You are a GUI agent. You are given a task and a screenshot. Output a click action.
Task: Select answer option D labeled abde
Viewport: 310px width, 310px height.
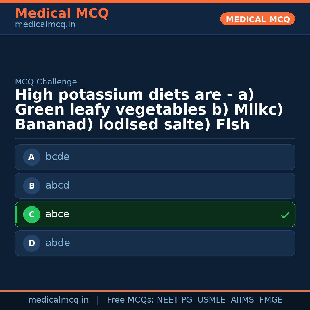155,243
